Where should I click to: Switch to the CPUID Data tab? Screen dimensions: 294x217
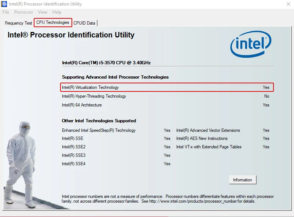(x=84, y=23)
